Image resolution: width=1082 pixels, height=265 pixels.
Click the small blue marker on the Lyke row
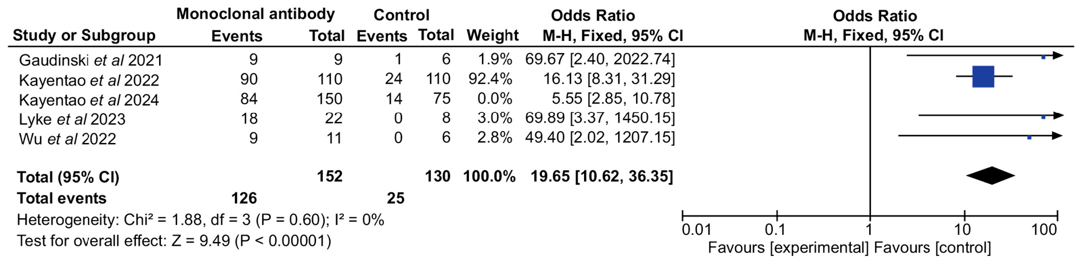1043,117
